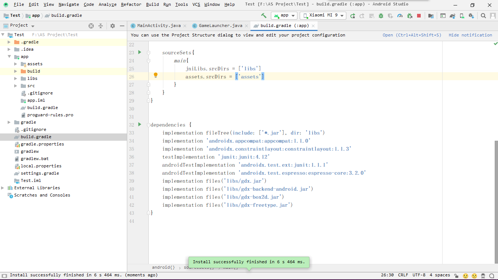Open the Xiaomi MI 9 device dropdown
Screen dimensions: 498x280
[323, 16]
